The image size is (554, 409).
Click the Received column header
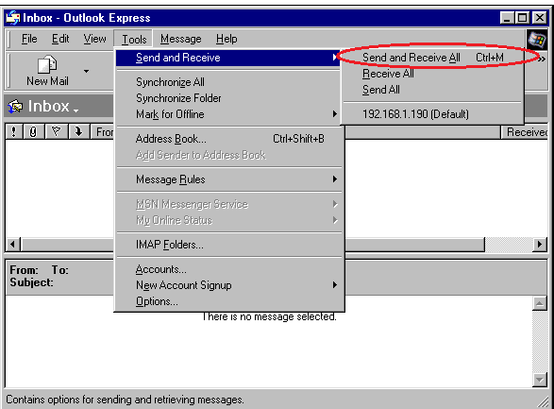[x=526, y=132]
